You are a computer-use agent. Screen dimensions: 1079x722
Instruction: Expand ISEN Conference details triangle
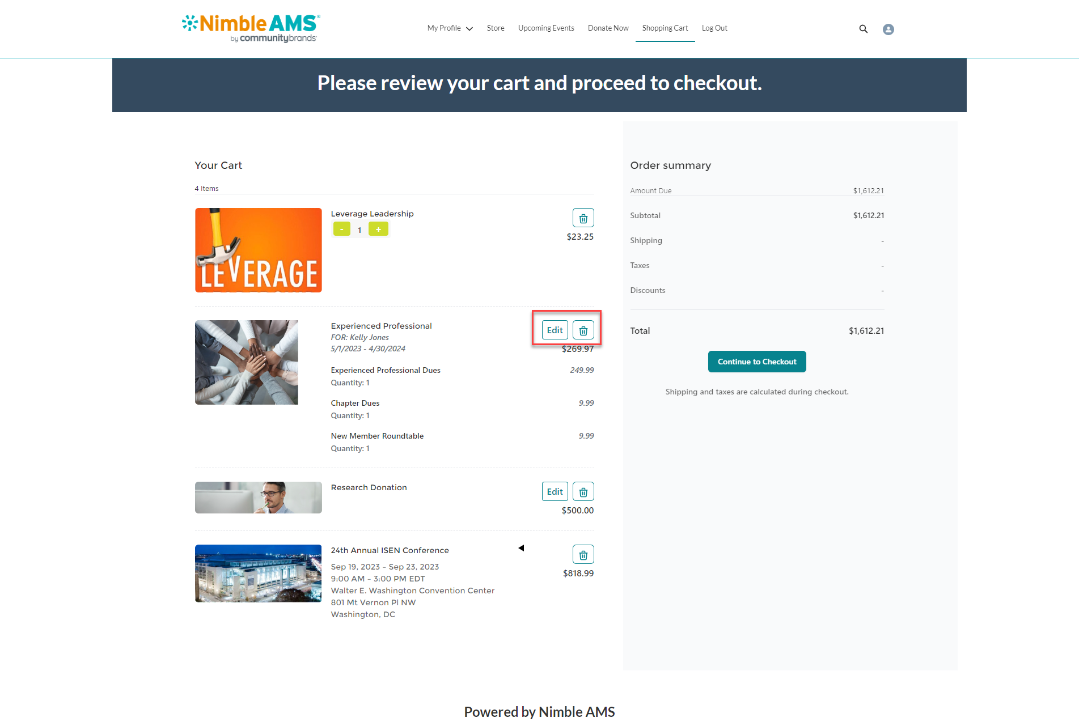521,548
